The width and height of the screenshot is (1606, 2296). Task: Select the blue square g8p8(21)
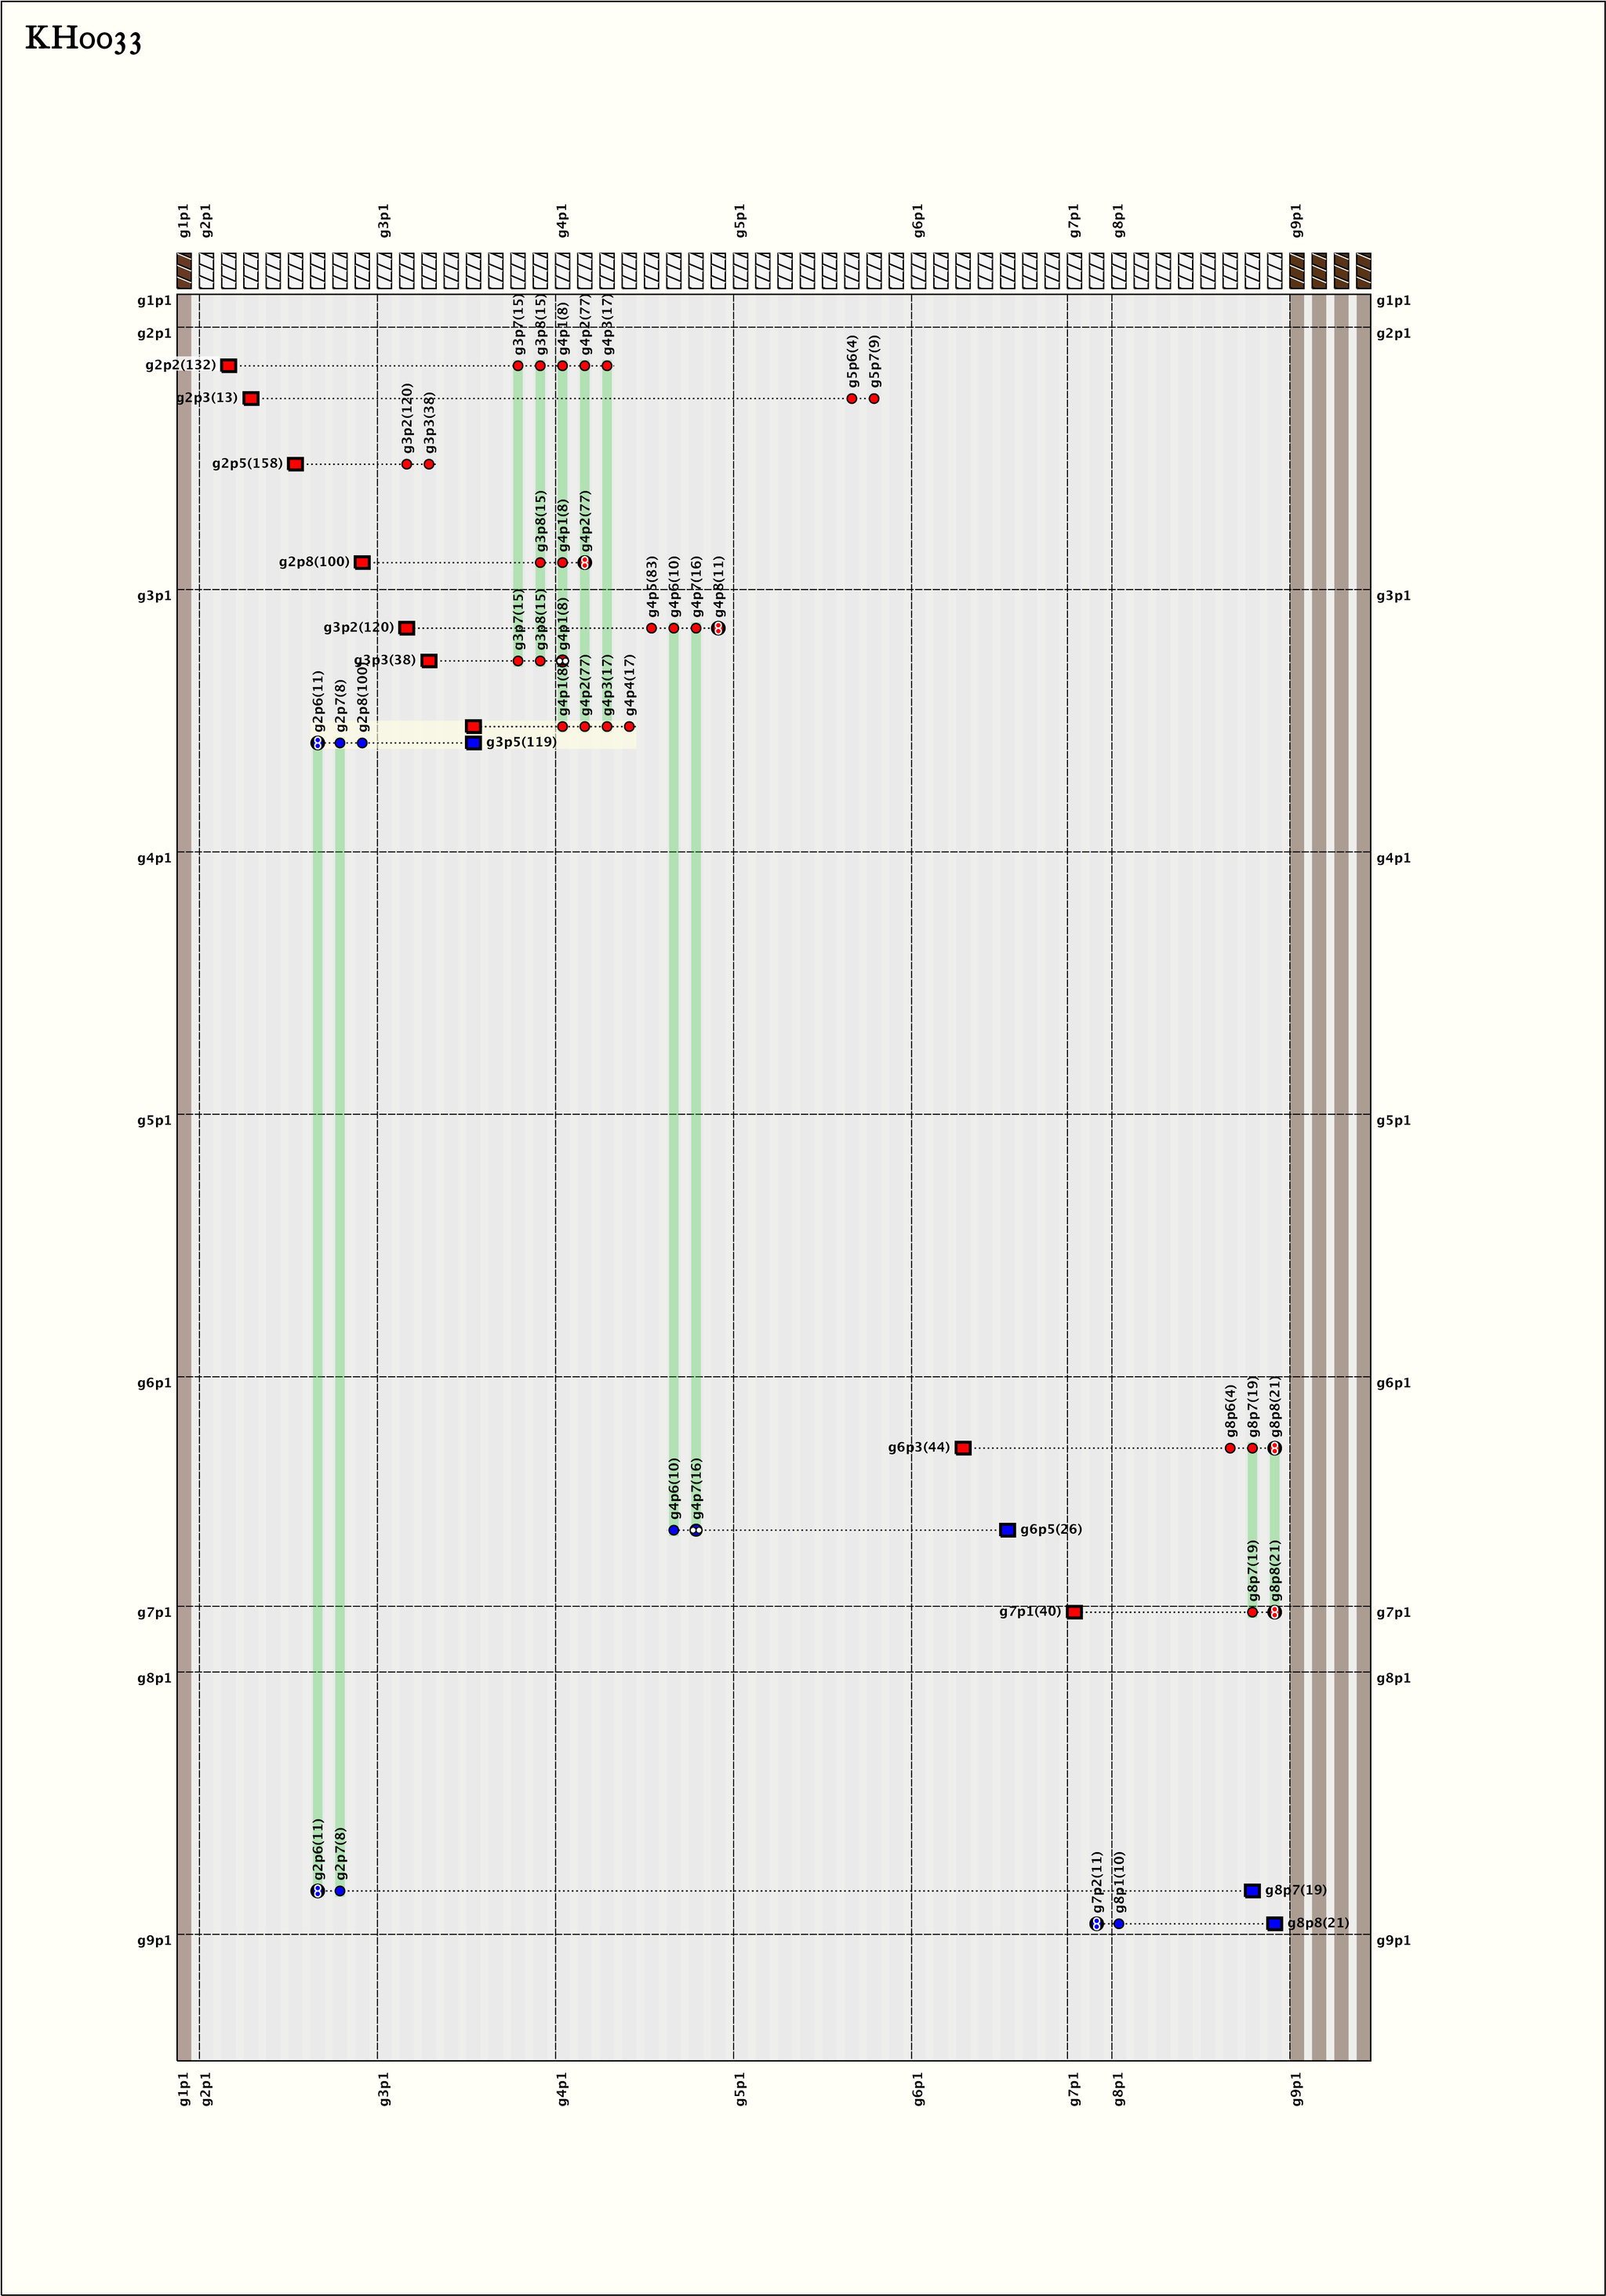coord(1274,1924)
